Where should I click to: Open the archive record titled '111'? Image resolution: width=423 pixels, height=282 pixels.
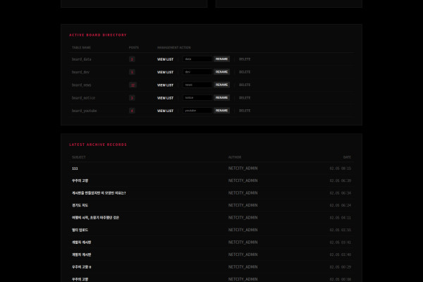[x=75, y=168]
